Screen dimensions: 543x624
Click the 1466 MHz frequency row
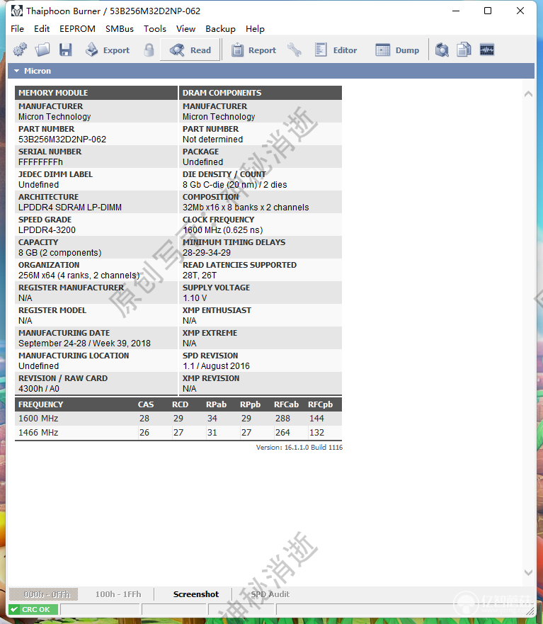tap(178, 433)
